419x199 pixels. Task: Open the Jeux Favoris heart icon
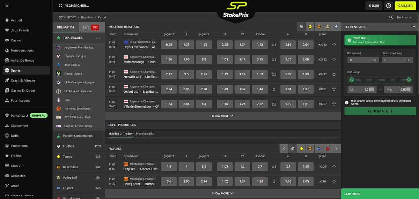pos(7,30)
